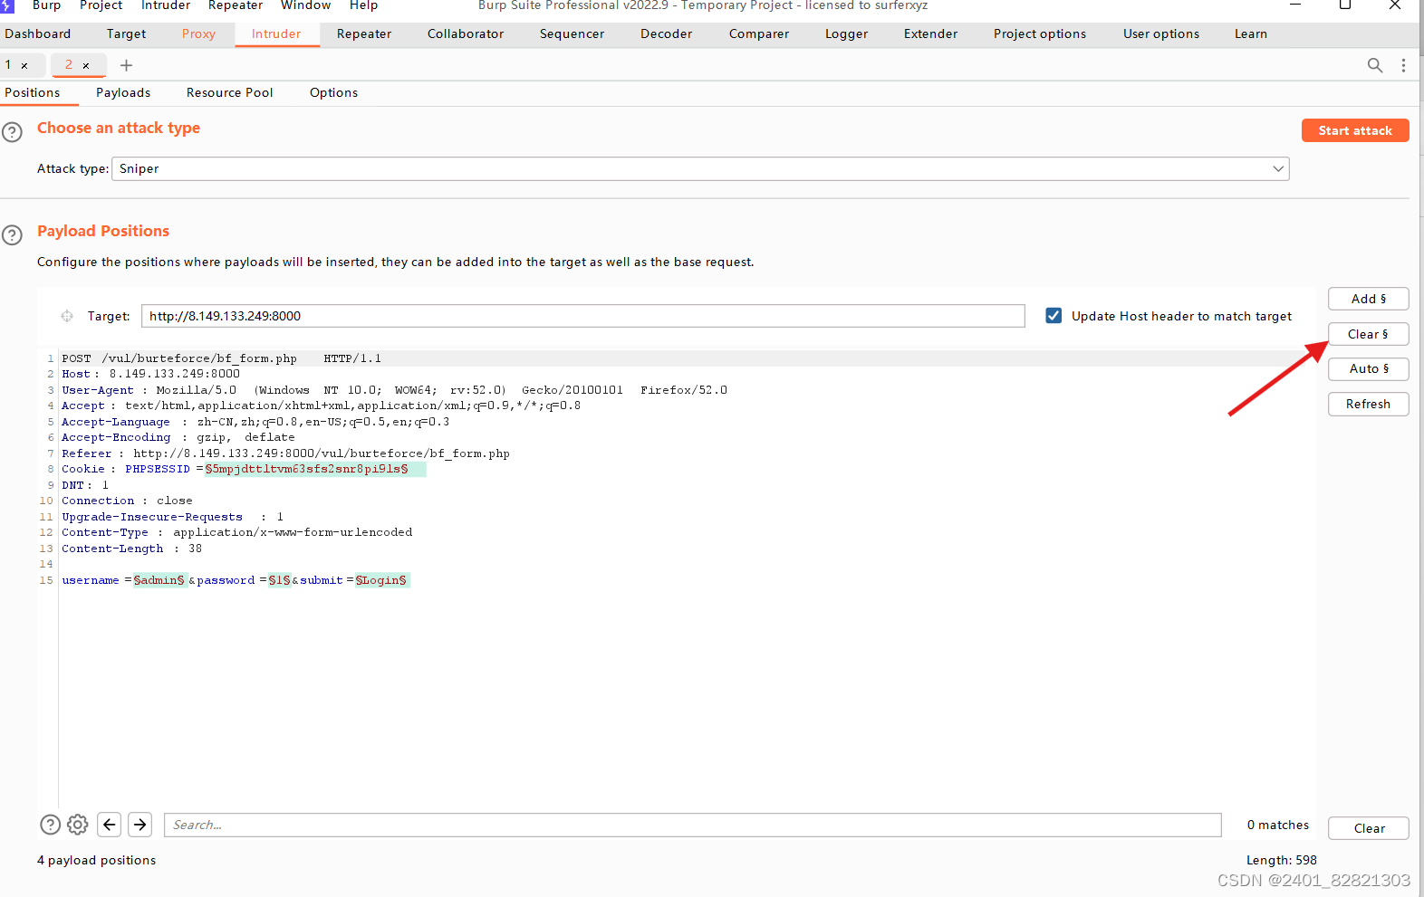Close Intruder tab 2

click(x=86, y=66)
